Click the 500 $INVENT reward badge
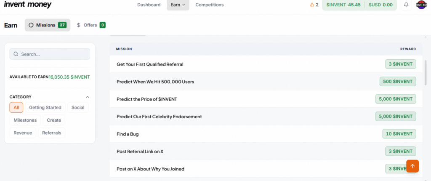The height and width of the screenshot is (181, 431). coord(397,82)
